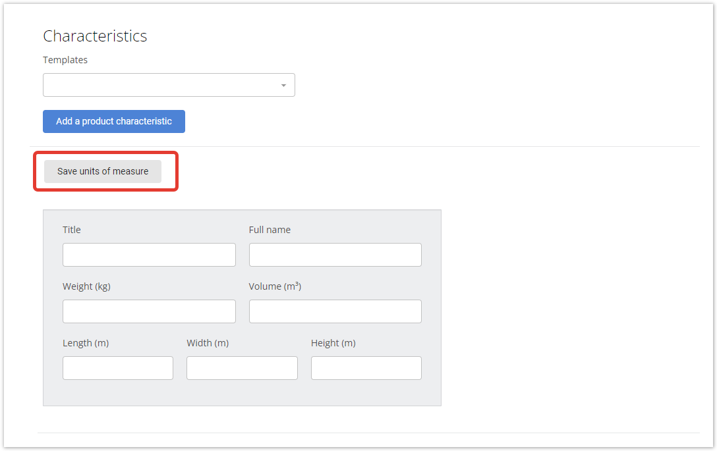The height and width of the screenshot is (451, 717).
Task: Focus the Volume (m³) input field
Action: coord(335,311)
